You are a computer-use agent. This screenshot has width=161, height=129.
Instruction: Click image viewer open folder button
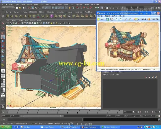tap(100, 19)
